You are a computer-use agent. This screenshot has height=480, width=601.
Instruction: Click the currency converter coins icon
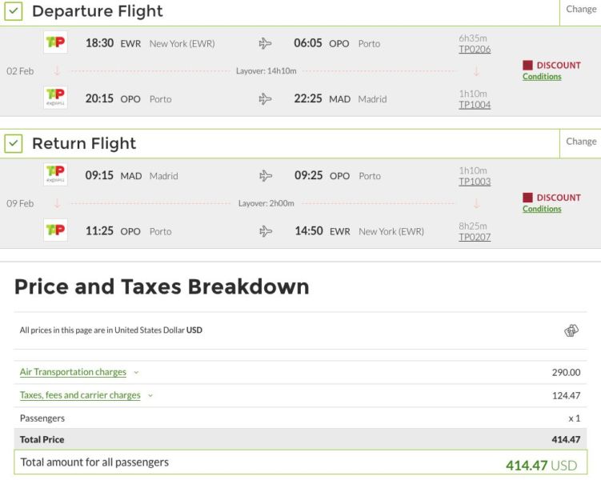pos(571,330)
